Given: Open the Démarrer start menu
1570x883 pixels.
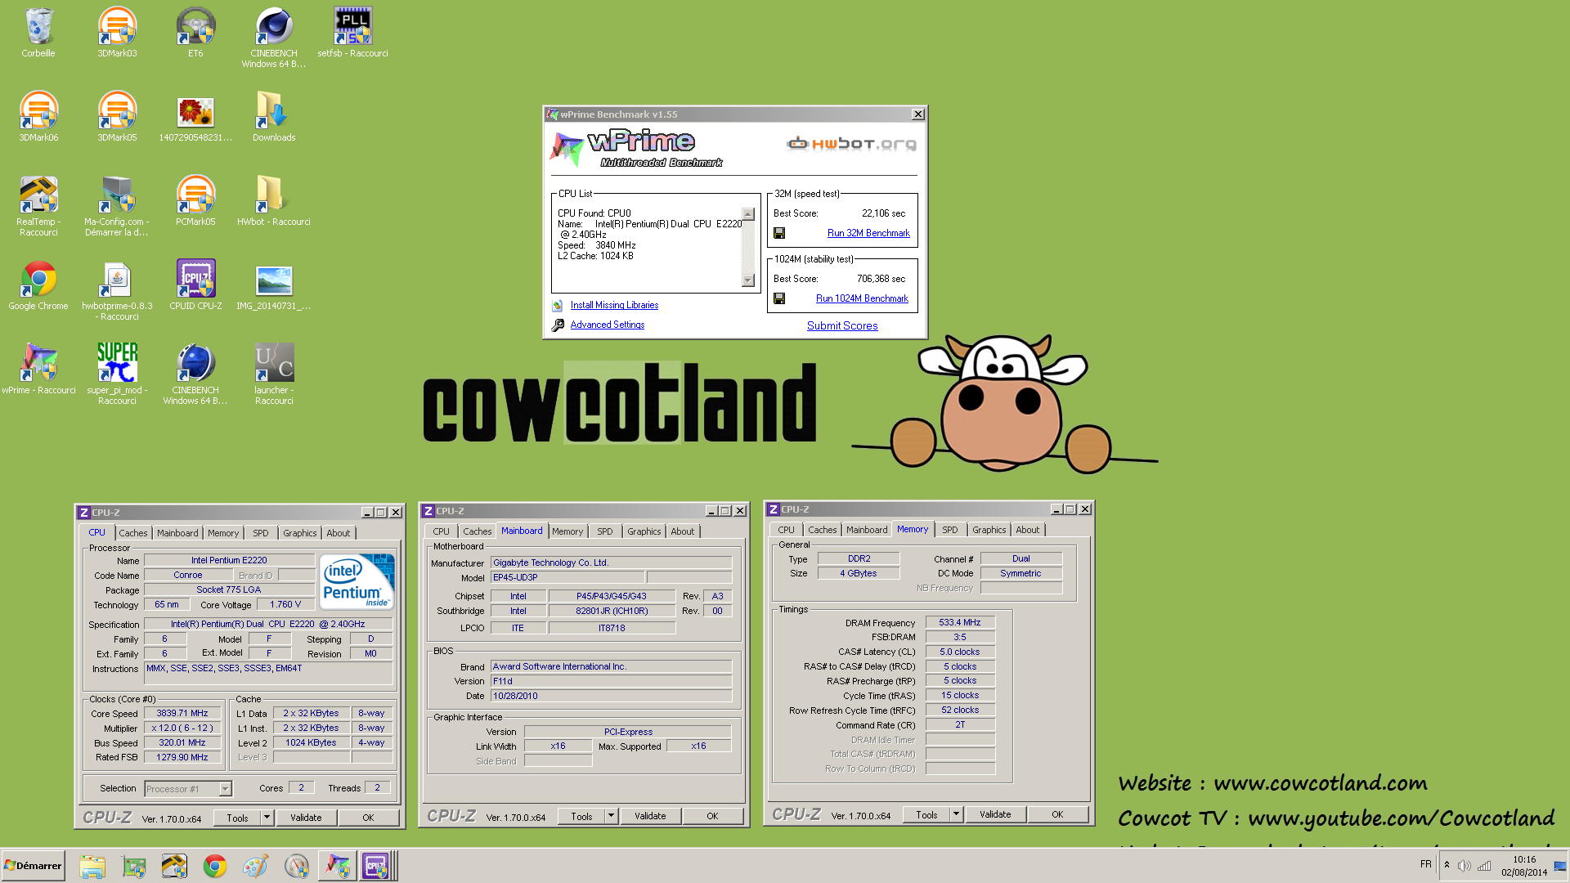Looking at the screenshot, I should (x=33, y=866).
